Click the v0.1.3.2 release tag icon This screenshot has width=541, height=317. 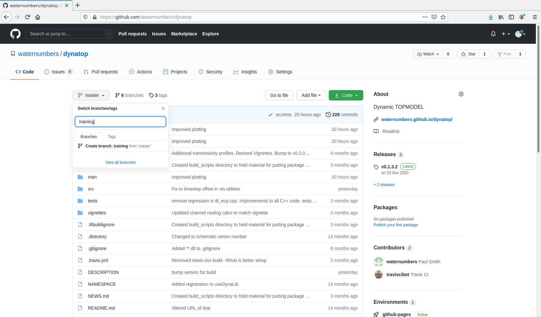click(376, 167)
